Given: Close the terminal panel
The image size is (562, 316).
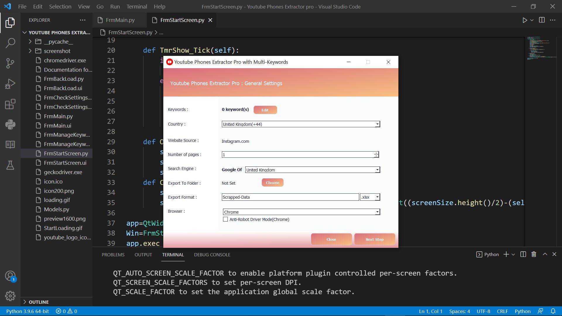Looking at the screenshot, I should 554,254.
